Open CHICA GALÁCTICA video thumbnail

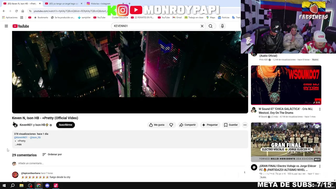coord(286,85)
